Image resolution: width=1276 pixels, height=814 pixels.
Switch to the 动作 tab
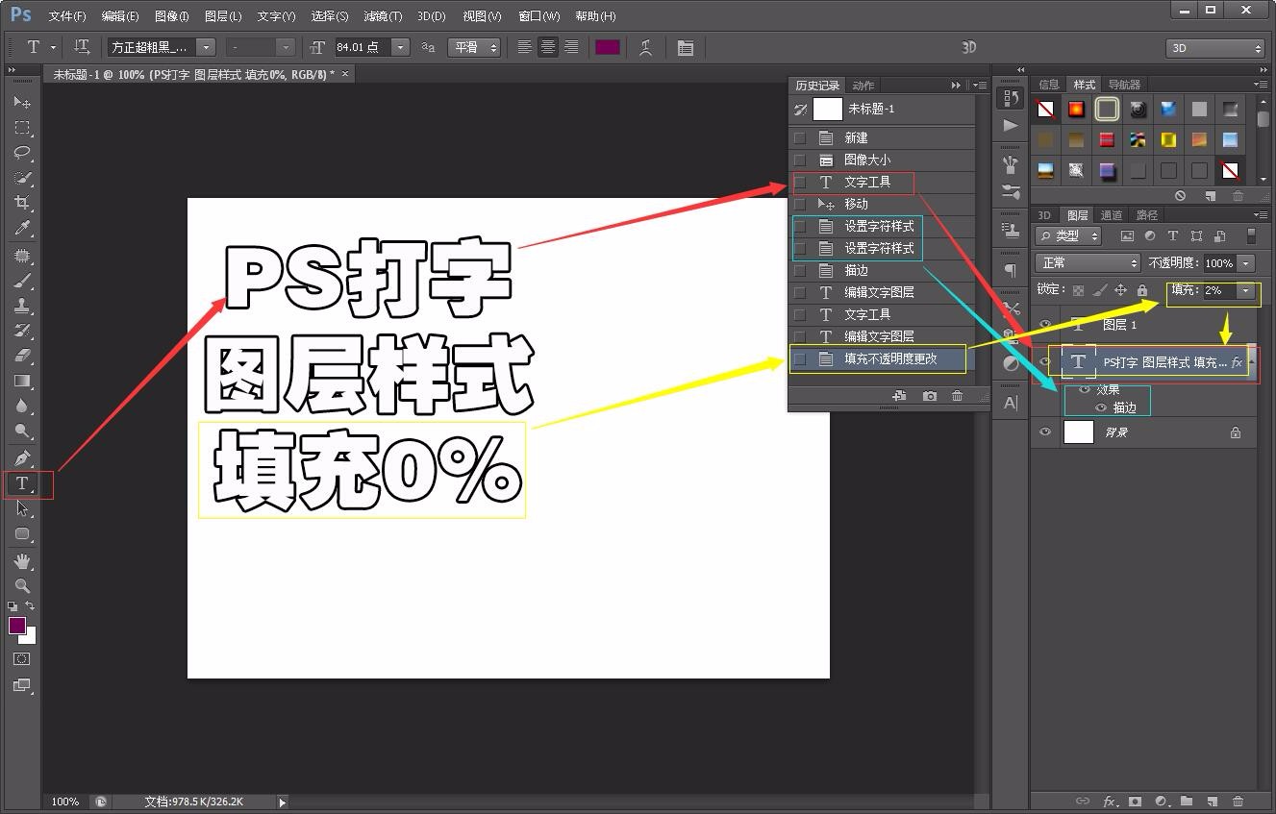863,86
